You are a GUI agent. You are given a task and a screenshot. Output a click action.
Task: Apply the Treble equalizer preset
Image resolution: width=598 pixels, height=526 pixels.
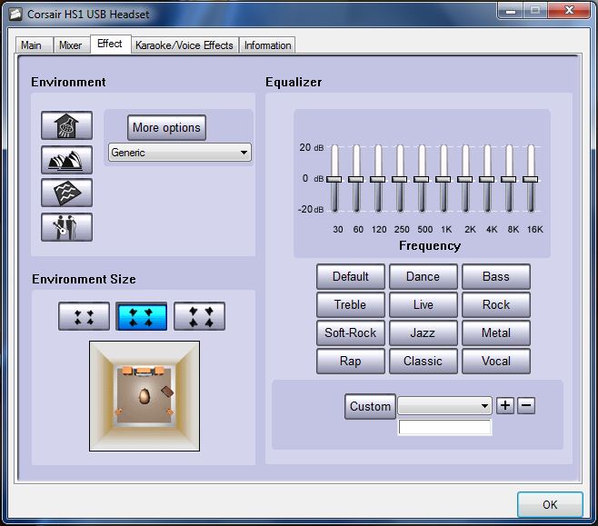click(351, 304)
